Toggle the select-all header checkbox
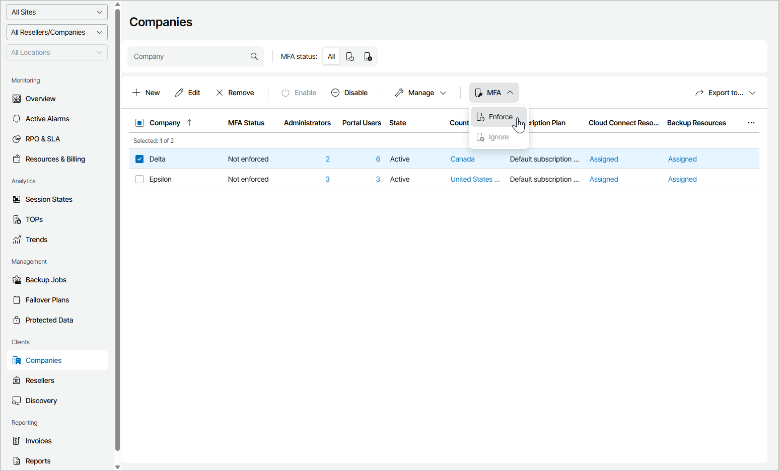The width and height of the screenshot is (779, 471). (x=139, y=123)
